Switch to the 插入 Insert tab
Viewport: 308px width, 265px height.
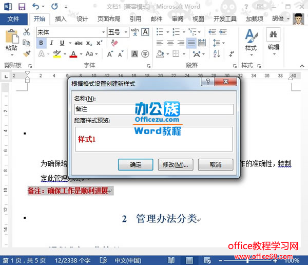point(61,19)
